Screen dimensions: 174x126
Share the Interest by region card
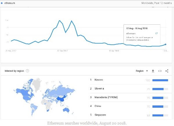[x=167, y=71]
